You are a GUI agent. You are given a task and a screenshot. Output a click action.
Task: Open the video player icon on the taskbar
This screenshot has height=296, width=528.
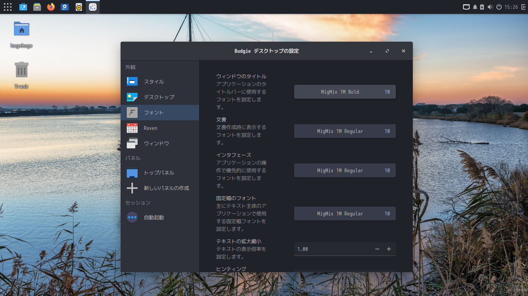pyautogui.click(x=65, y=7)
